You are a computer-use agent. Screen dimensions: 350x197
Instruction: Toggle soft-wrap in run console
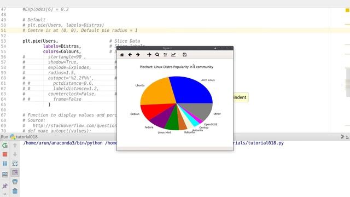click(15, 163)
